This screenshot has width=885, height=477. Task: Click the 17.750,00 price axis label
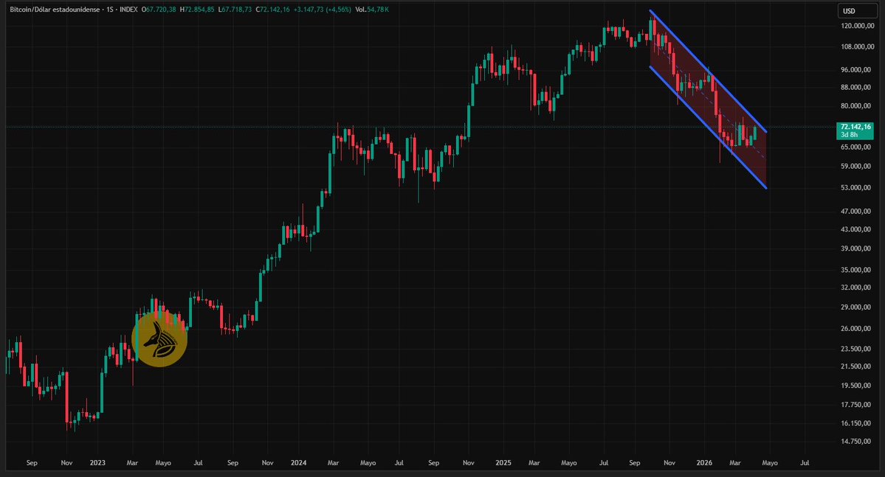point(857,405)
